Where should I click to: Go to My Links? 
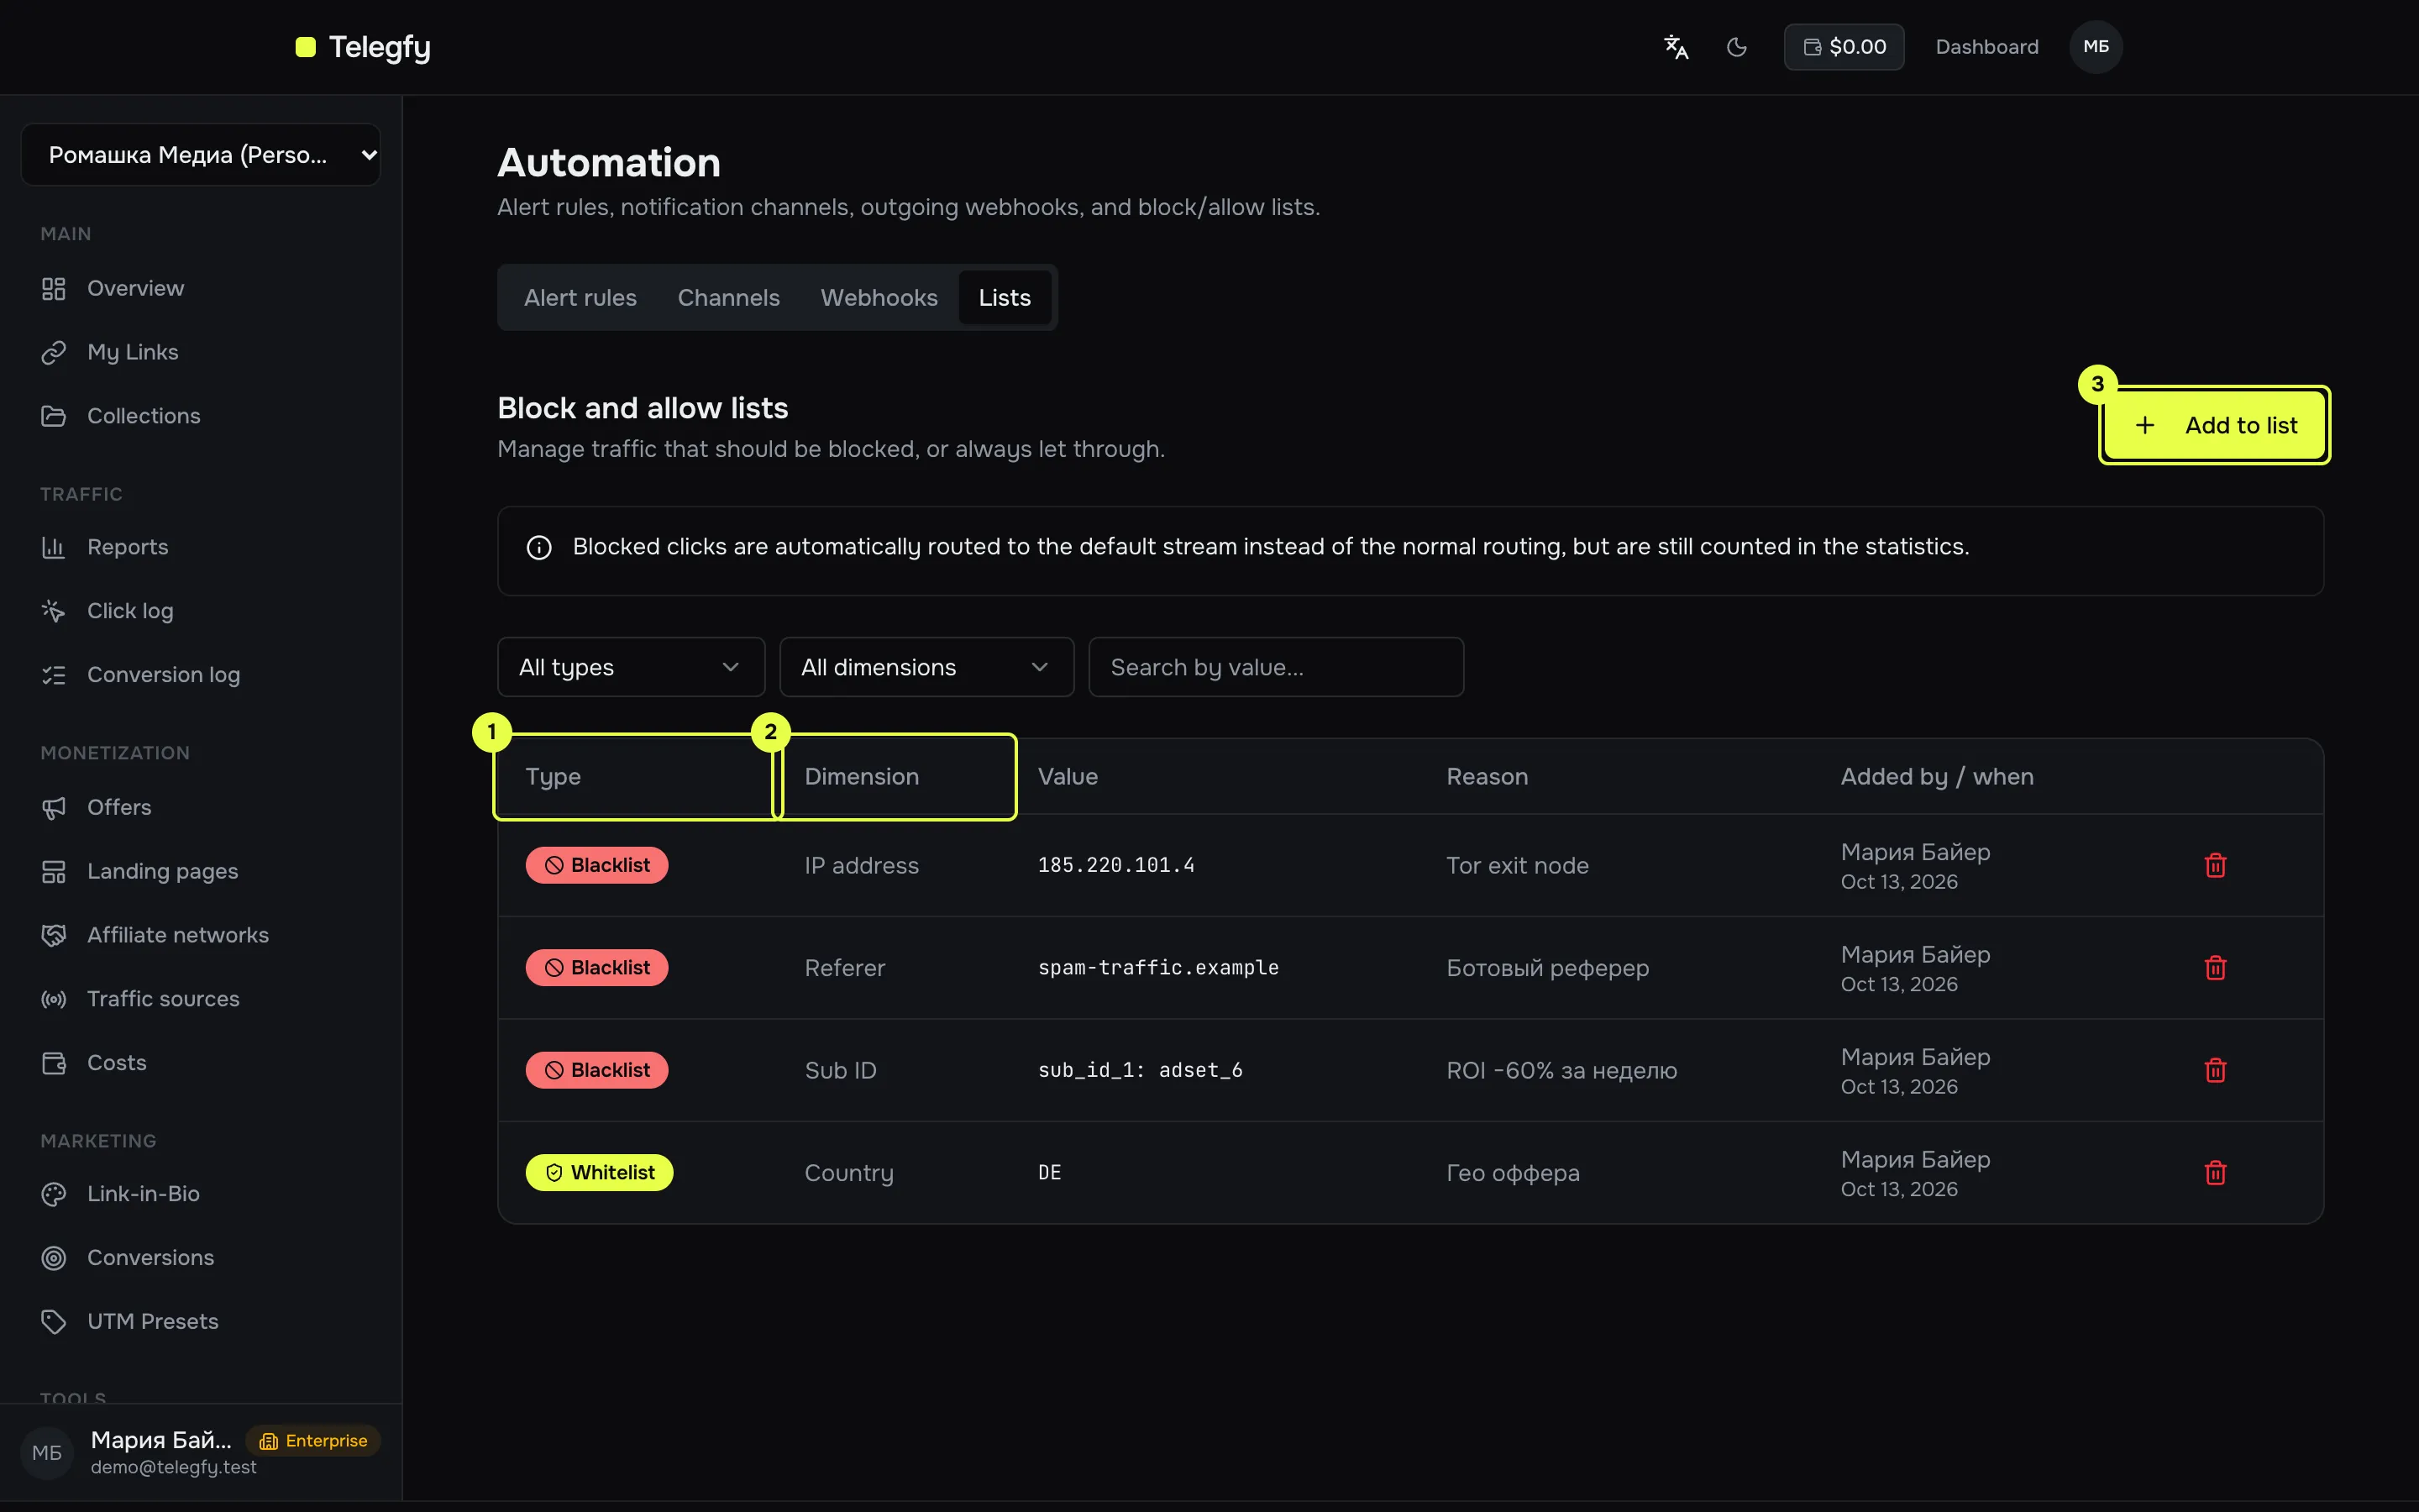click(201, 353)
